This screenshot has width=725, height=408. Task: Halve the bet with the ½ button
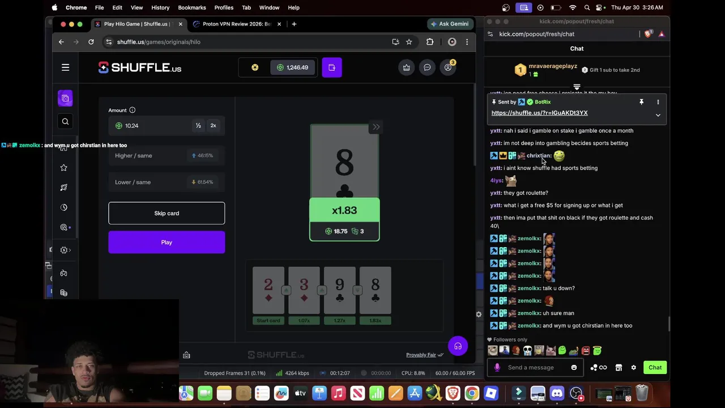point(198,126)
